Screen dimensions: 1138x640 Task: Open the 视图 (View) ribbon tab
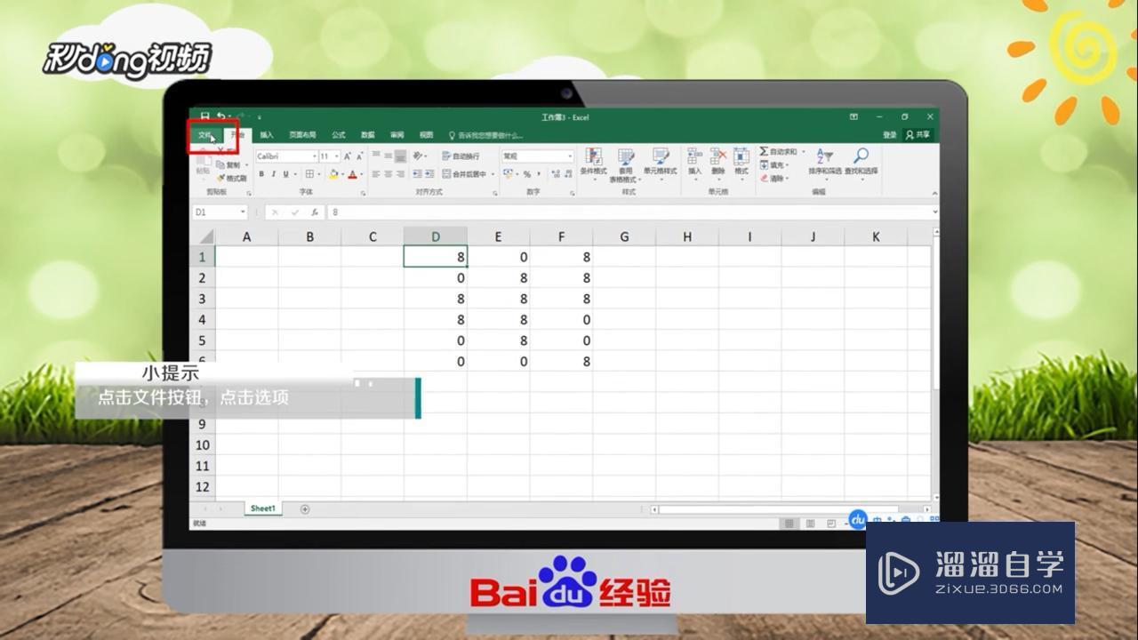coord(426,135)
